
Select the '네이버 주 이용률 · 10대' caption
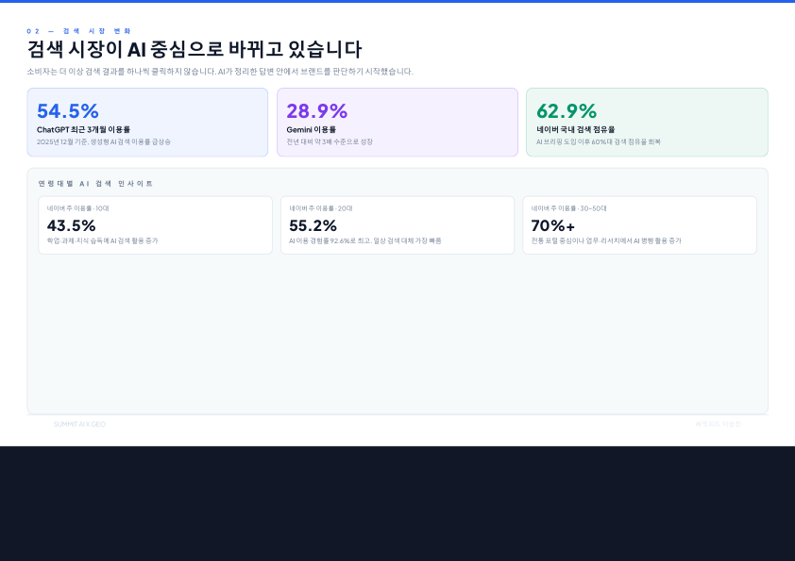point(78,208)
